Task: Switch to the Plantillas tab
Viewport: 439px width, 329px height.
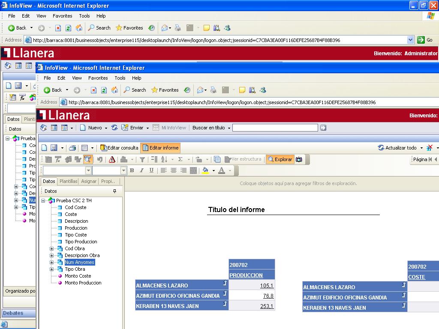Action: click(68, 181)
